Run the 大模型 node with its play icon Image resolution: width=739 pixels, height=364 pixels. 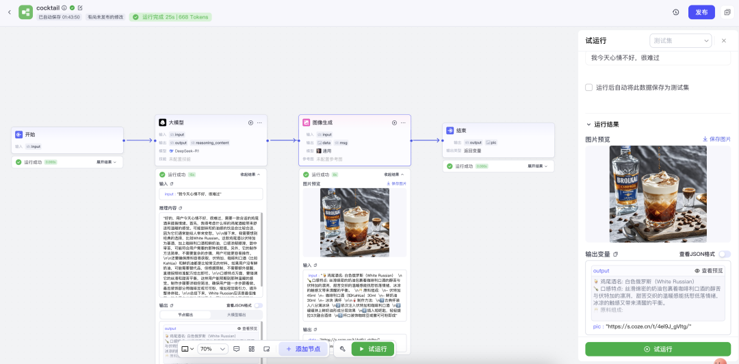250,122
